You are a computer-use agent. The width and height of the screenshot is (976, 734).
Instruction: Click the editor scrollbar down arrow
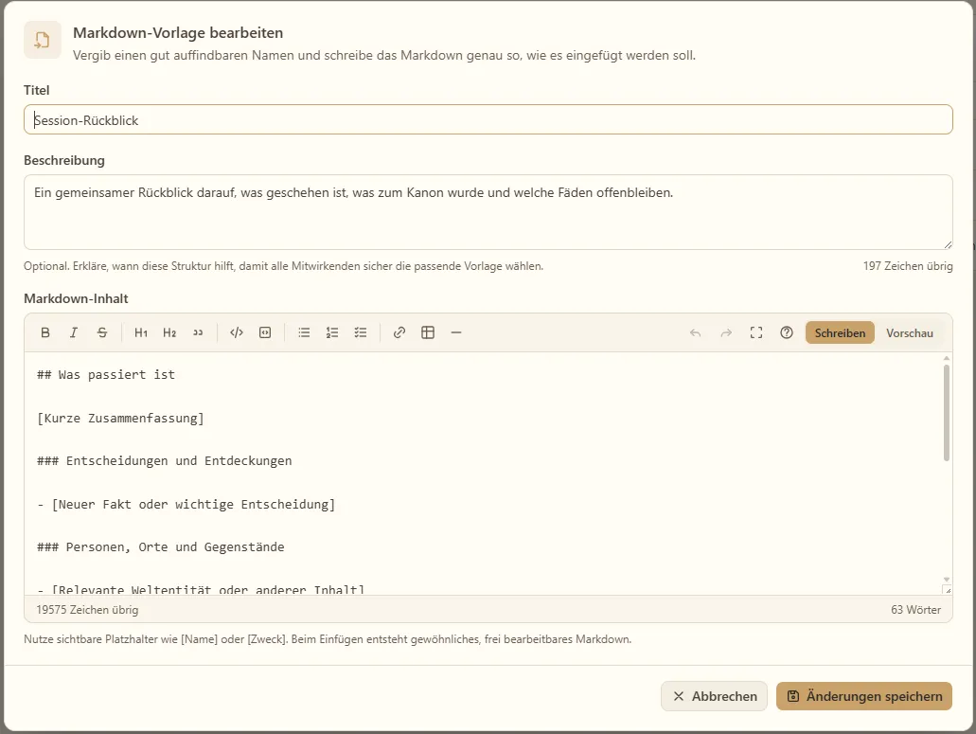(946, 580)
